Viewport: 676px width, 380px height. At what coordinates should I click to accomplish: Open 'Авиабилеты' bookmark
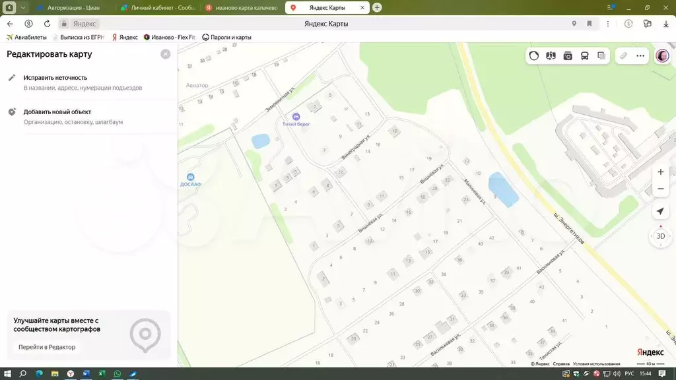26,38
